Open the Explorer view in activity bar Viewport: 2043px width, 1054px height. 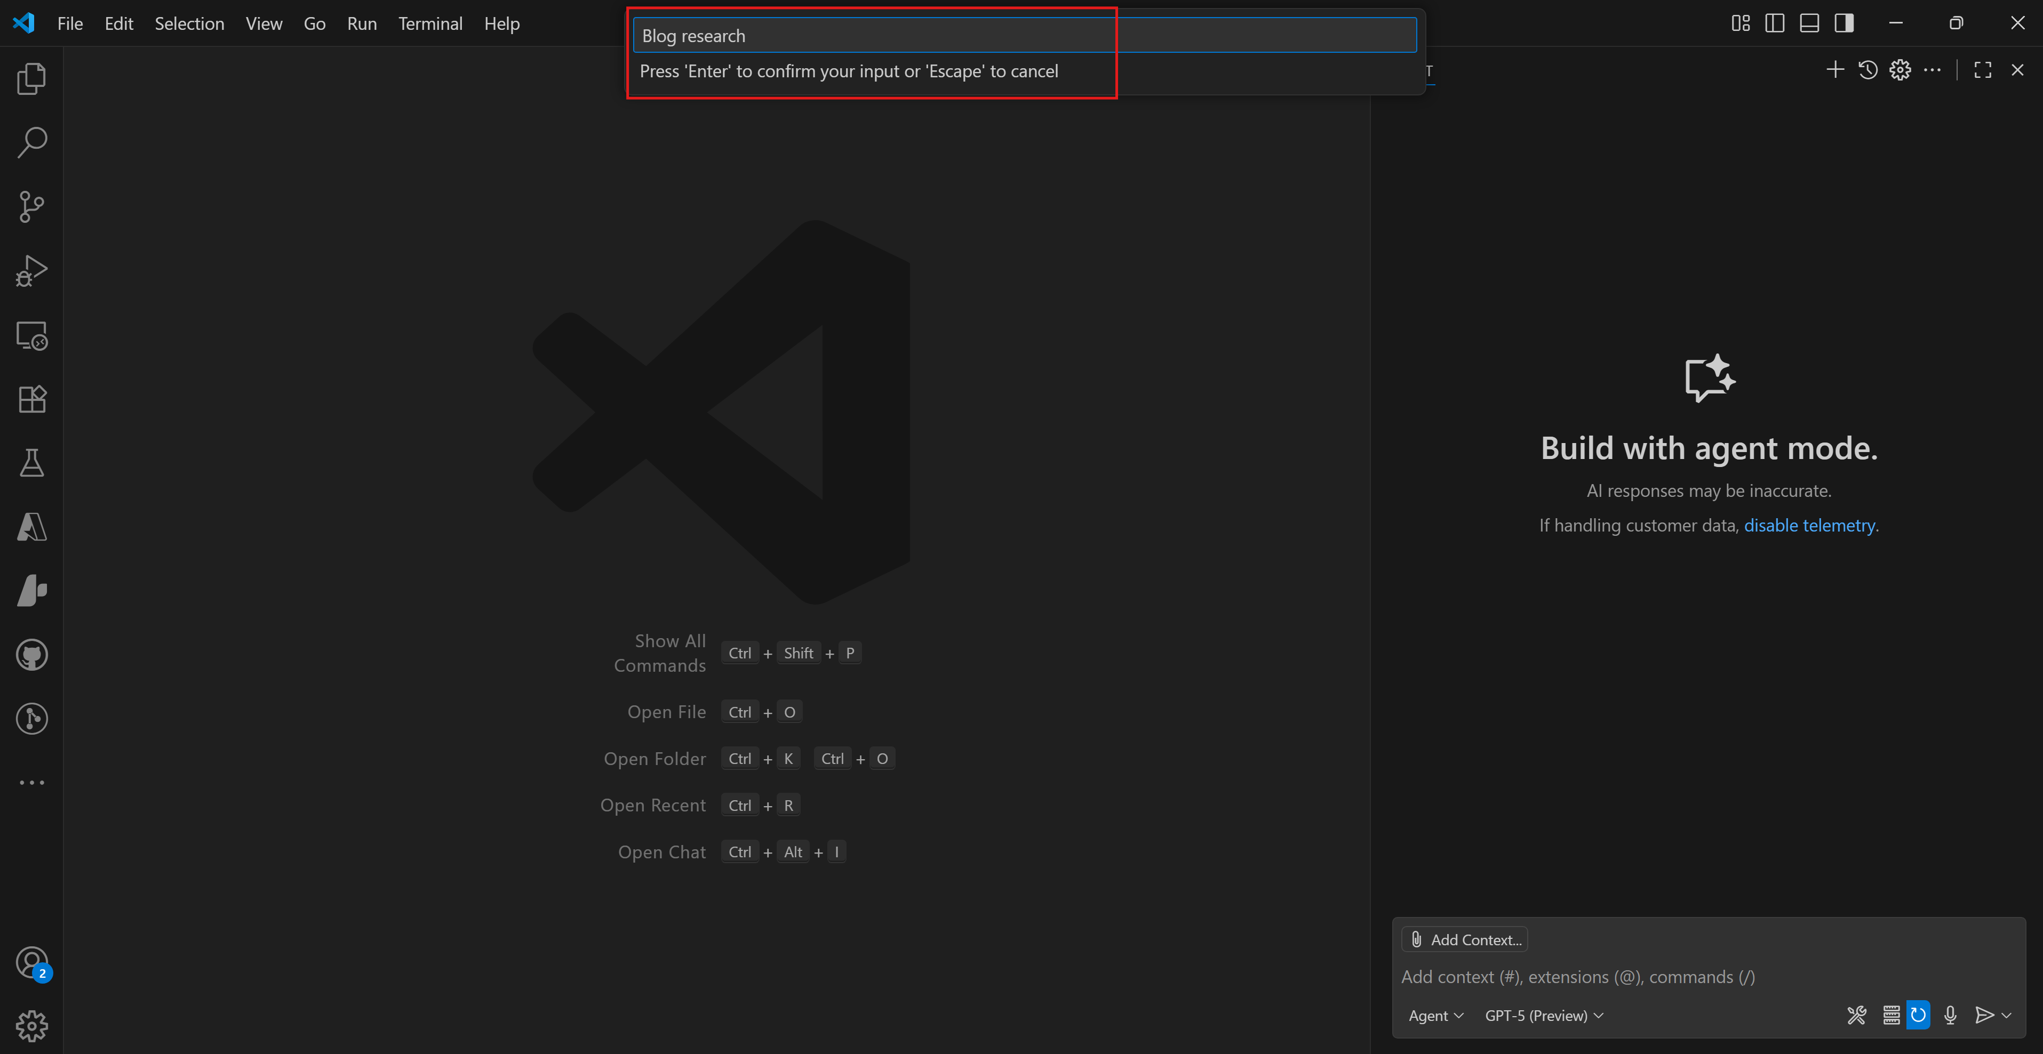(31, 78)
